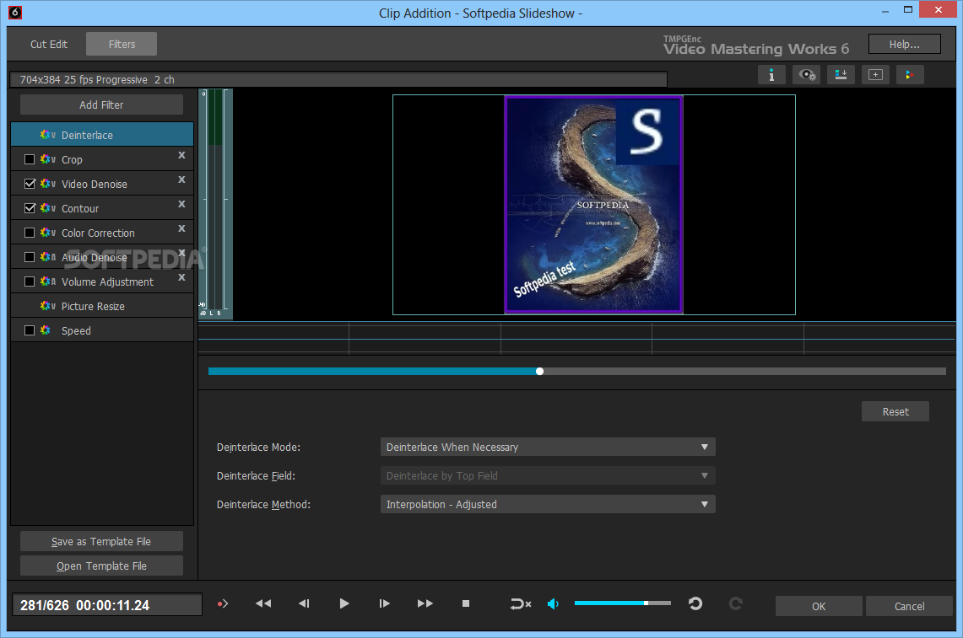Click the colored triangles toolbar icon
The width and height of the screenshot is (963, 638).
point(910,75)
